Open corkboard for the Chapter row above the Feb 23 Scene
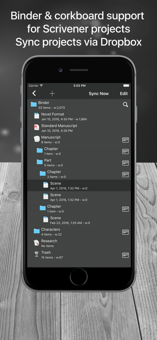Screen dimensions: 157x340 click(x=125, y=209)
